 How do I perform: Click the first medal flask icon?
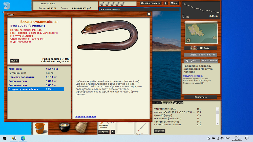tap(102, 4)
